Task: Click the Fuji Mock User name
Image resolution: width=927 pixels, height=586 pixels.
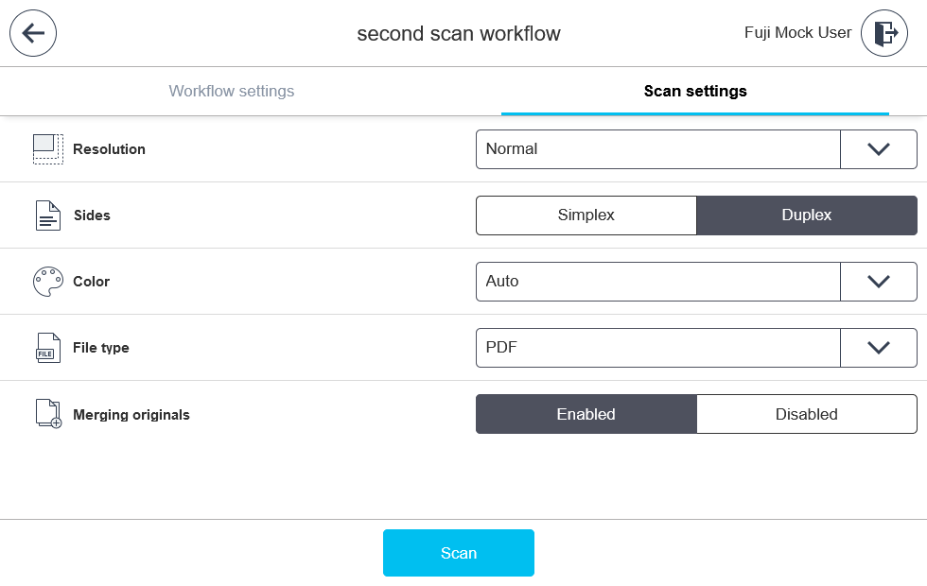Action: (797, 33)
